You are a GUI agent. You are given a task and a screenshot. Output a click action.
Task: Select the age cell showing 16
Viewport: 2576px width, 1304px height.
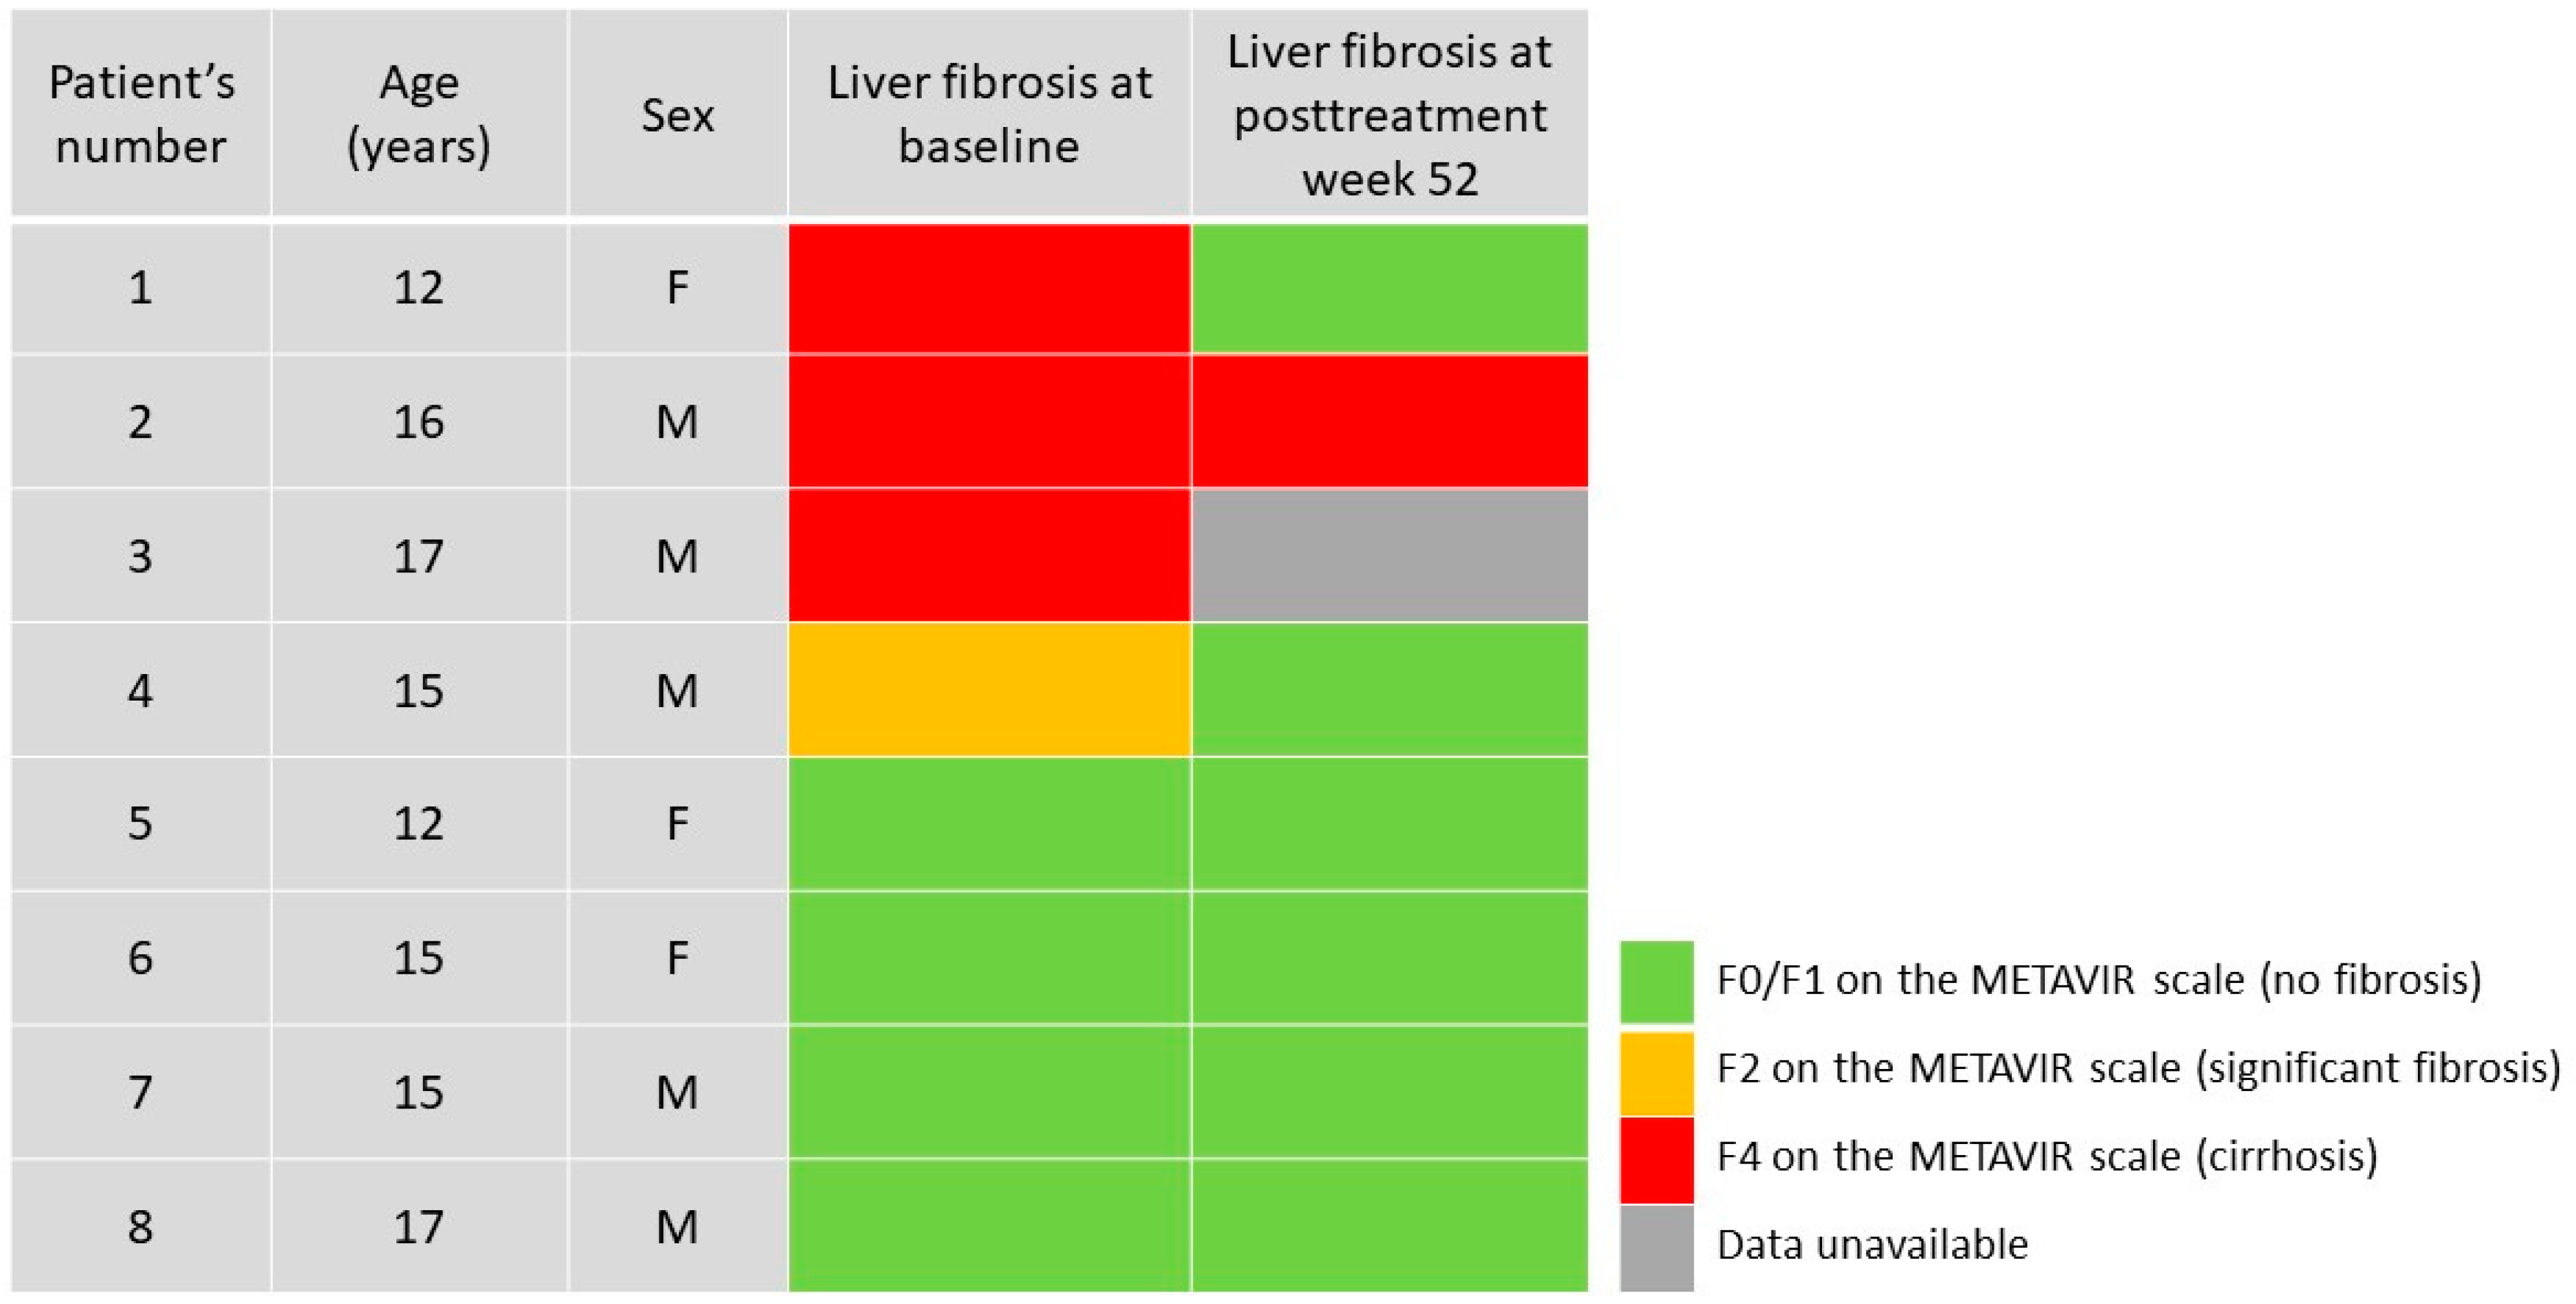(x=419, y=422)
